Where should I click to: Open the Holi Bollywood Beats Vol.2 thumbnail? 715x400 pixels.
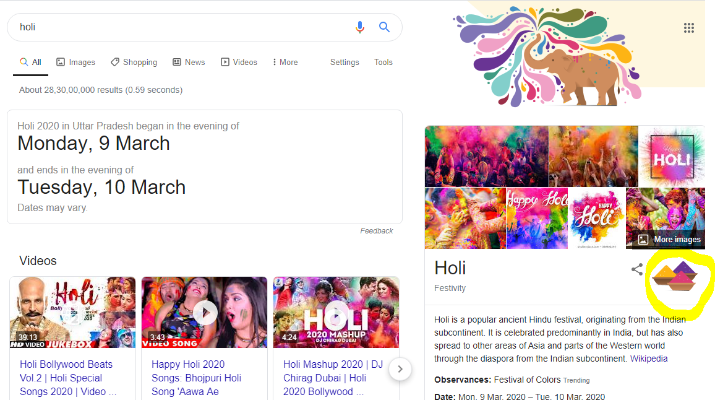72,313
